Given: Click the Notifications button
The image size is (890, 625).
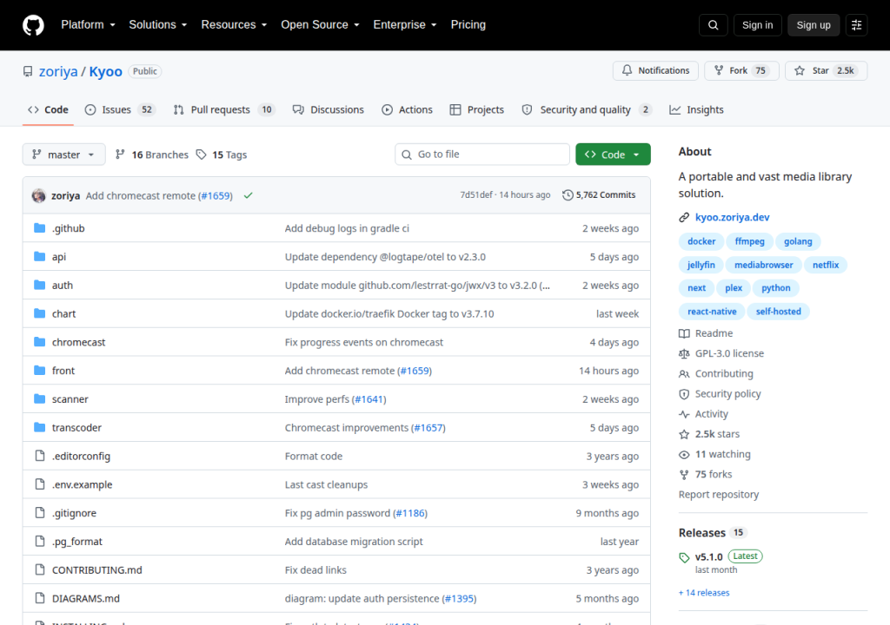Looking at the screenshot, I should [655, 70].
